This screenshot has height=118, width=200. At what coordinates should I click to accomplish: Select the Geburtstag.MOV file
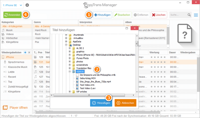(88, 78)
